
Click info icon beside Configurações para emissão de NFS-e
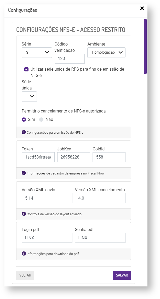(x=24, y=132)
